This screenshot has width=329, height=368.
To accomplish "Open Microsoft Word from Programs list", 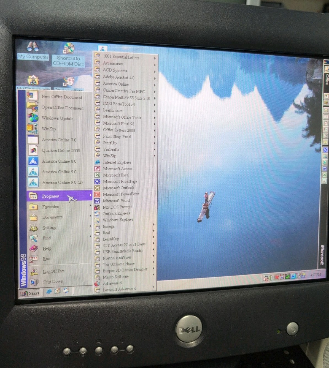I will click(125, 201).
